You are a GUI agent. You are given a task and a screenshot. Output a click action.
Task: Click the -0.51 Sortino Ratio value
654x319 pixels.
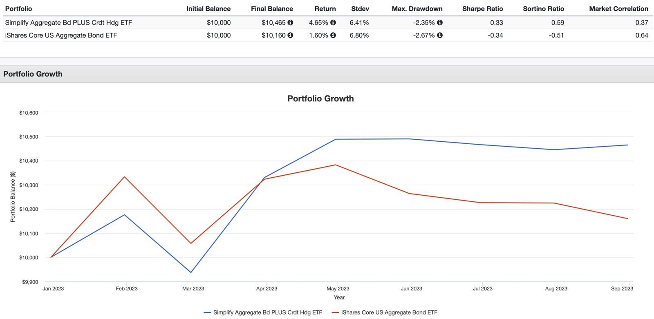coord(556,35)
